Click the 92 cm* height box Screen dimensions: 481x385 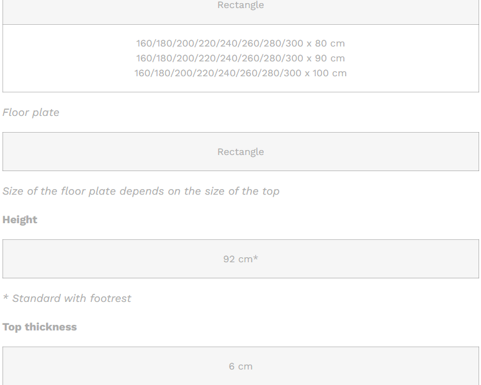[241, 259]
